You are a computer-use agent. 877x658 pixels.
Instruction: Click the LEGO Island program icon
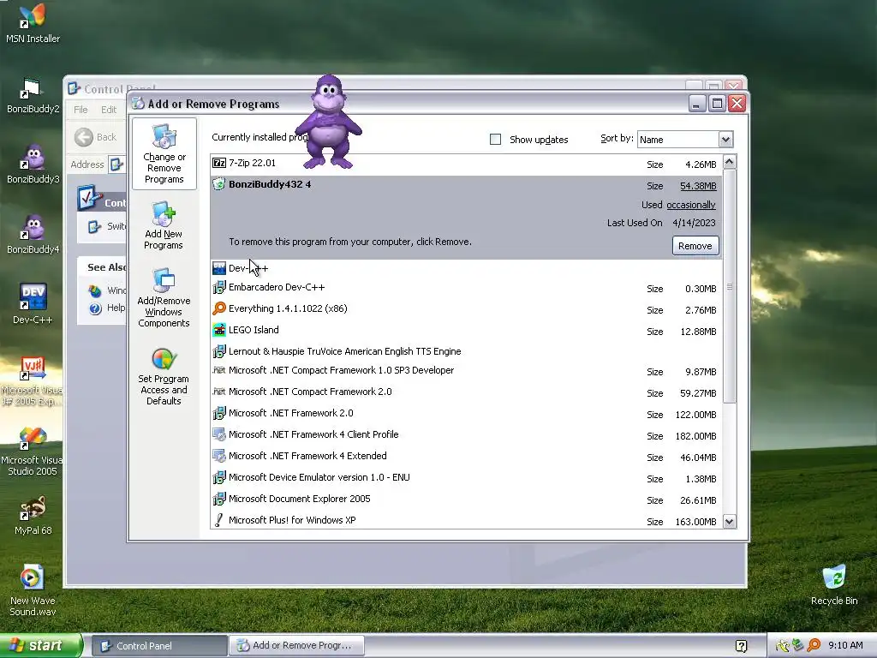(218, 330)
